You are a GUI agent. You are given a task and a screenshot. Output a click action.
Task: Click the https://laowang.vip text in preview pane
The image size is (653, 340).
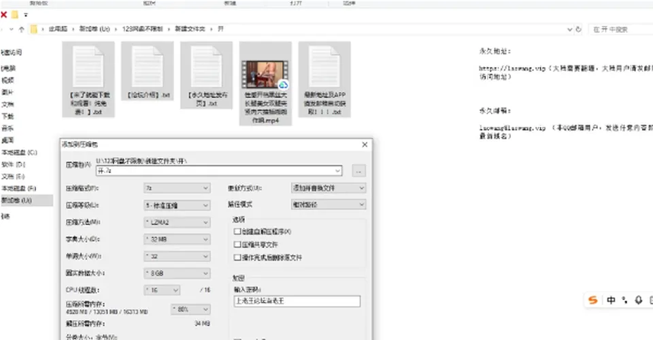tap(512, 69)
